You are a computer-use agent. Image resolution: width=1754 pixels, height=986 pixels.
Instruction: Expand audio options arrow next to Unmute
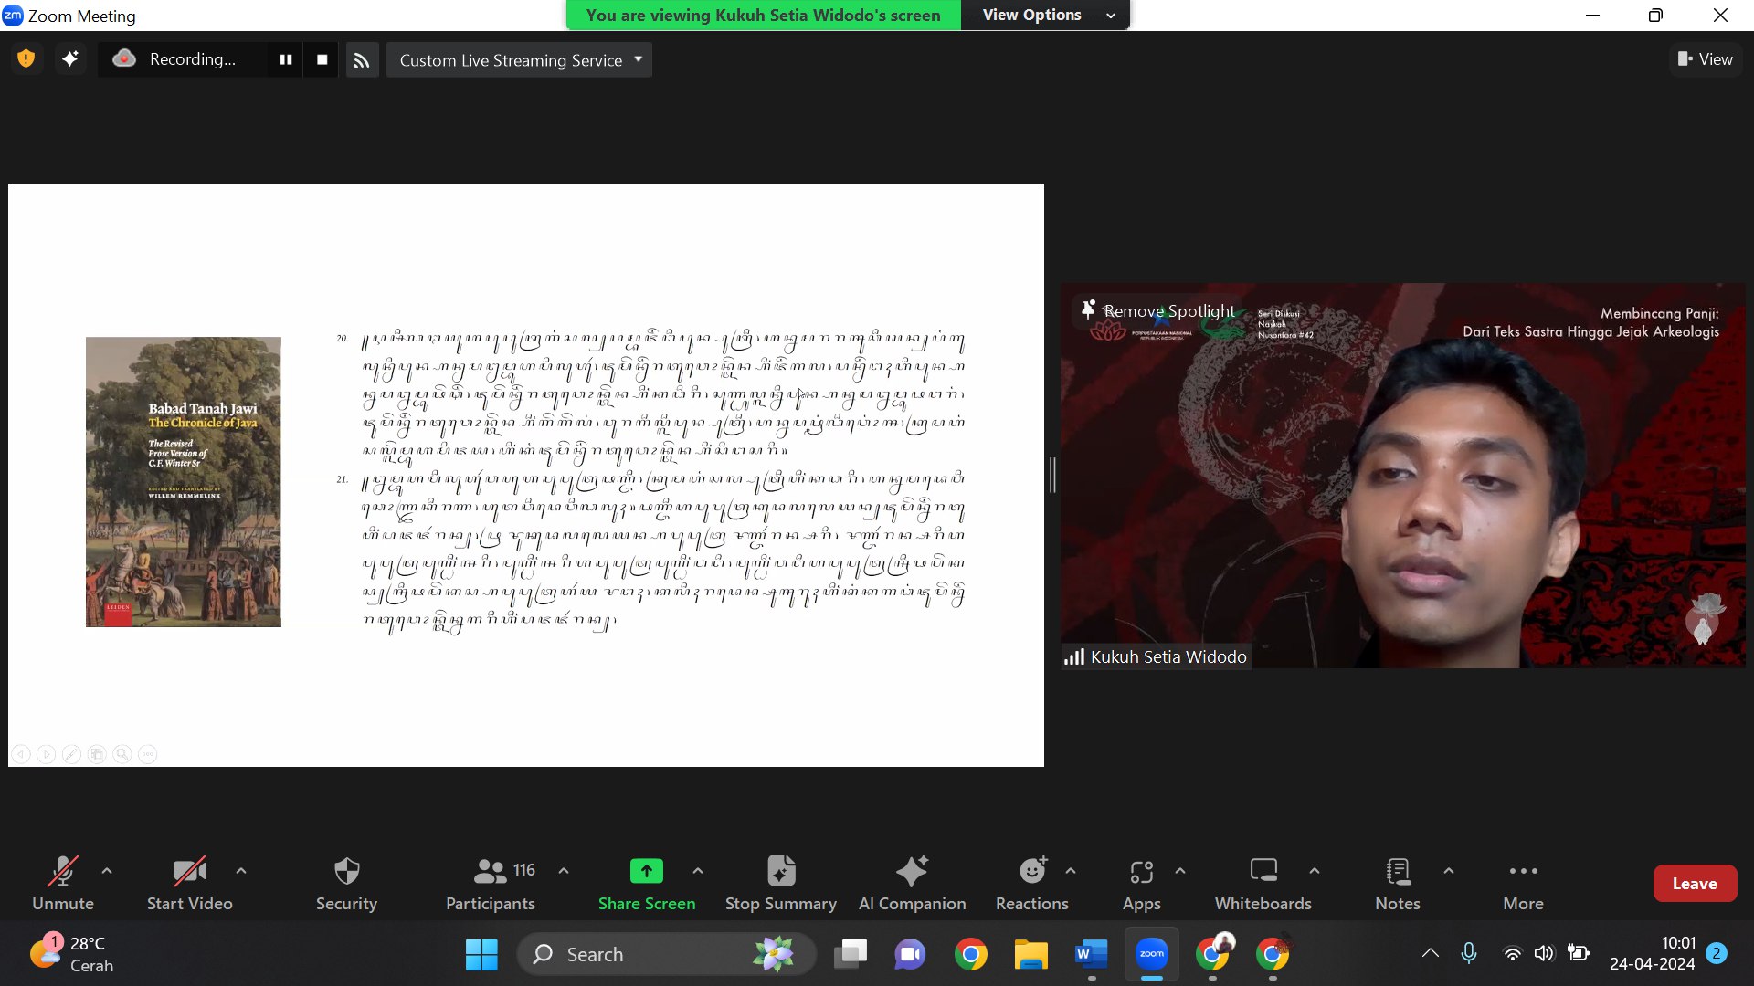(x=107, y=871)
